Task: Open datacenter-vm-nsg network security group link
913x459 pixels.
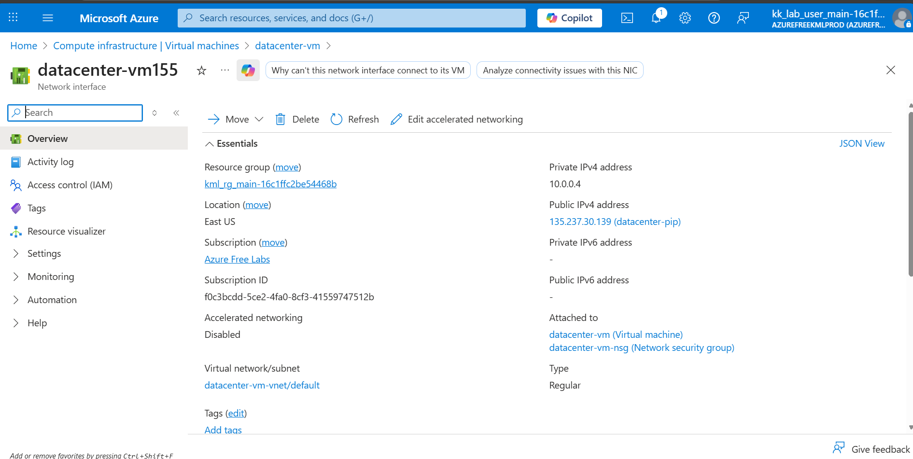Action: 642,348
